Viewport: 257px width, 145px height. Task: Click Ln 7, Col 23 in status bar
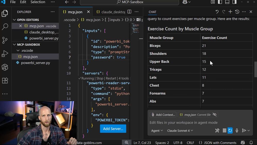[142, 143]
